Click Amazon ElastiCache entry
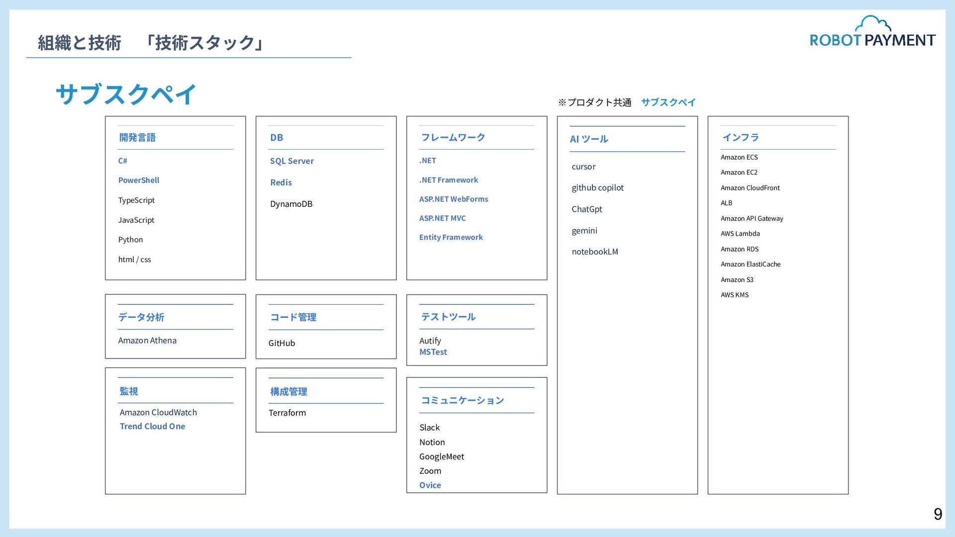This screenshot has width=955, height=537. tap(750, 265)
